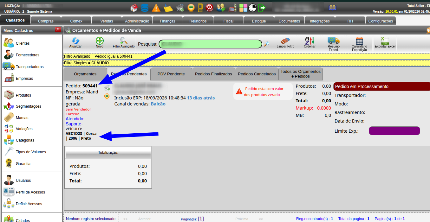Close the Menu Cadastros panel
This screenshot has width=430, height=222.
coord(58,30)
